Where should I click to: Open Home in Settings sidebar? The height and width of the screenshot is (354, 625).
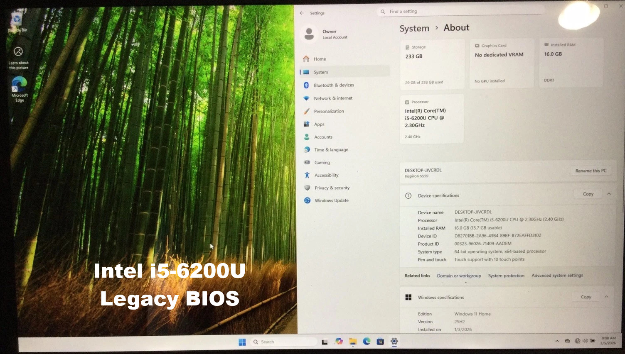tap(344, 59)
